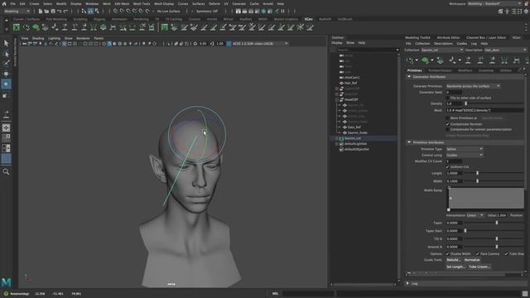Select the arrow Select tool in the toolbox
The width and height of the screenshot is (530, 298).
click(x=6, y=43)
